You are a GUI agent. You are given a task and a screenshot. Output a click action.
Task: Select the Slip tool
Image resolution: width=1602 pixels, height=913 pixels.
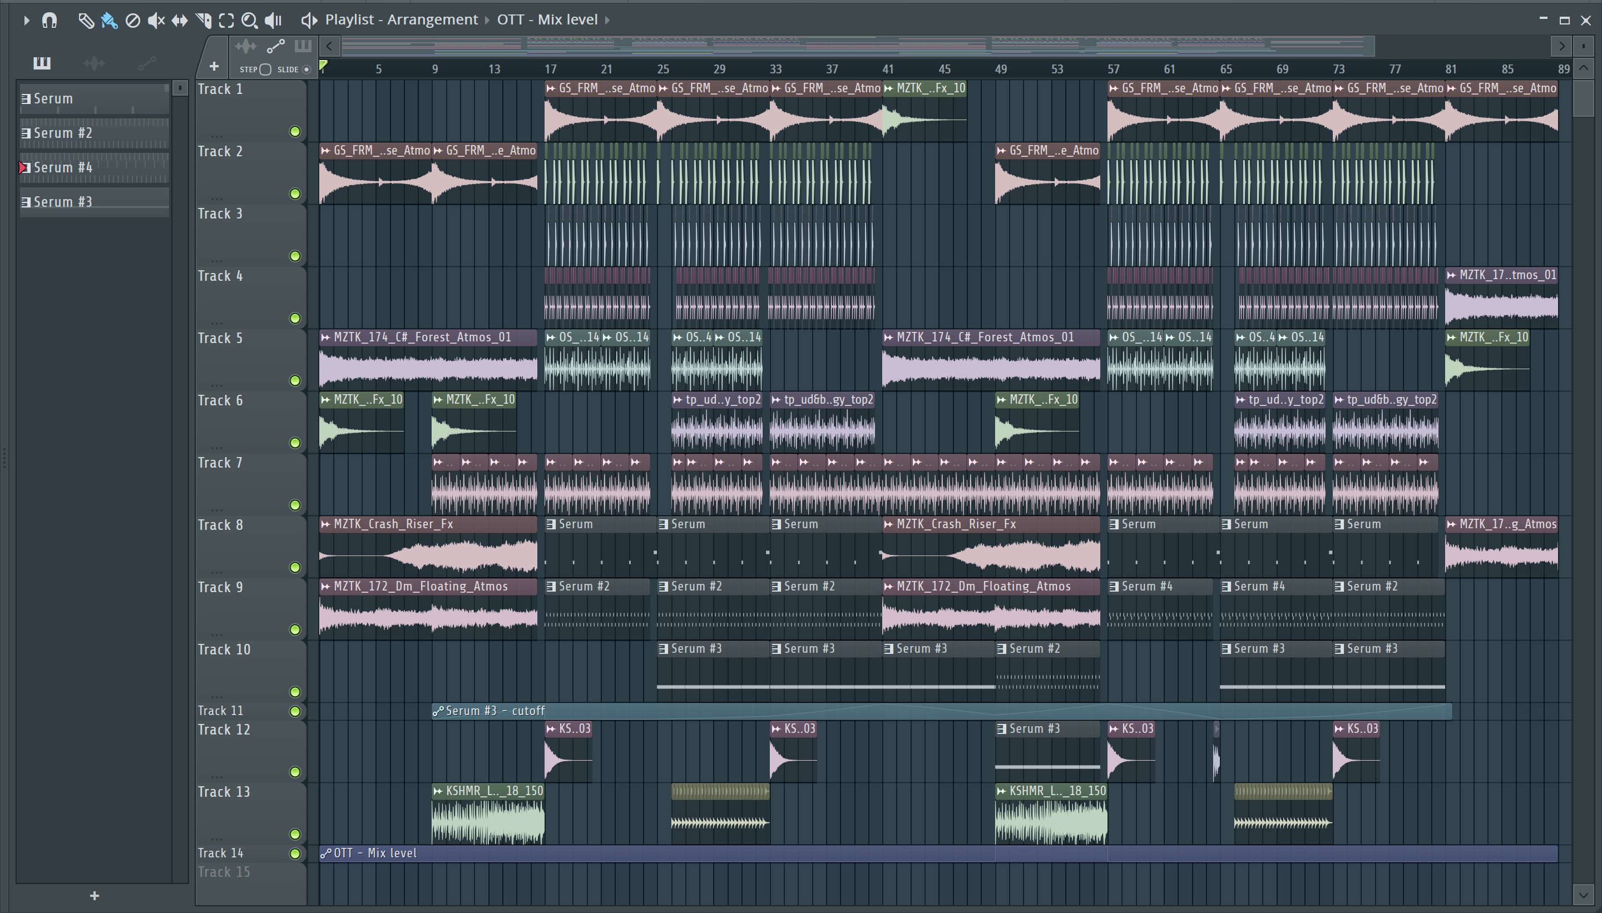point(180,21)
